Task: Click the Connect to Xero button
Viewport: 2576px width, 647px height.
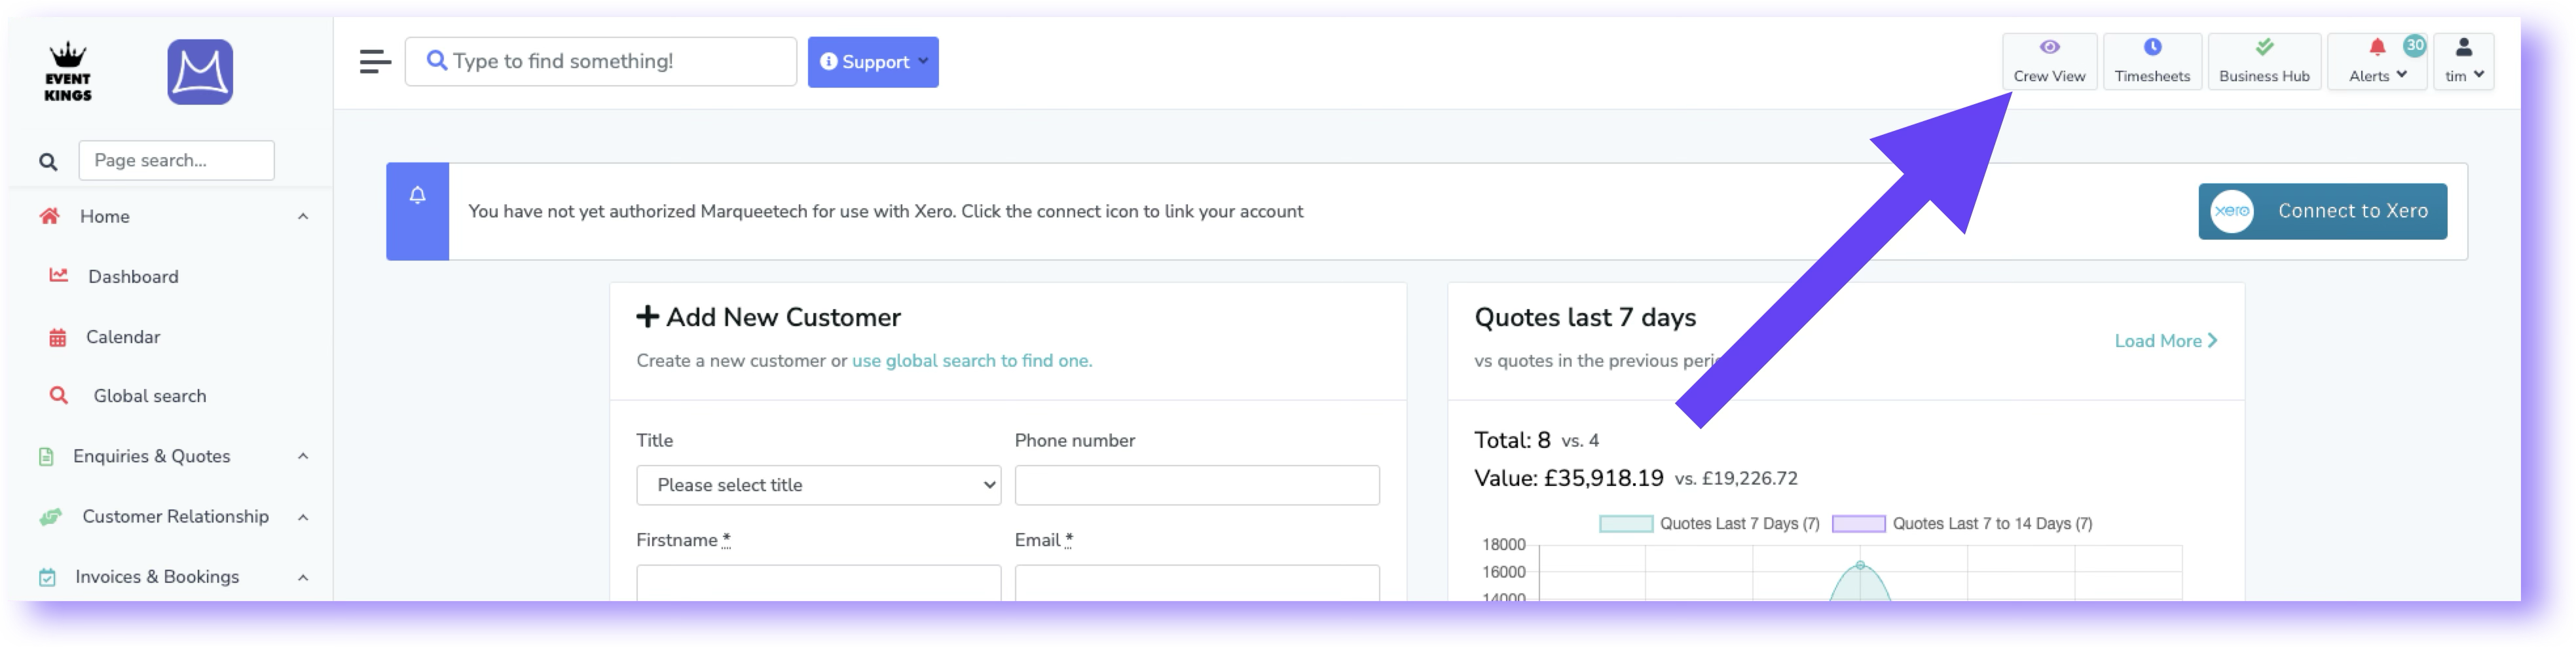Action: tap(2322, 211)
